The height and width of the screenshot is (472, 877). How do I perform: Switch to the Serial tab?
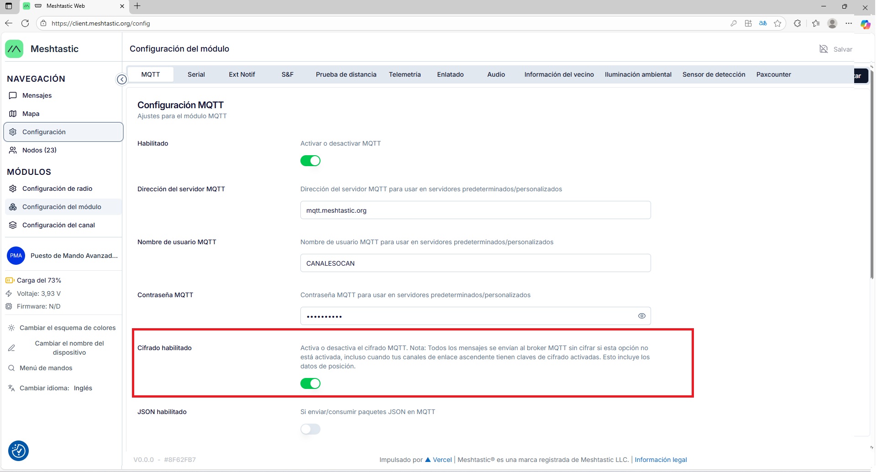[x=196, y=74]
